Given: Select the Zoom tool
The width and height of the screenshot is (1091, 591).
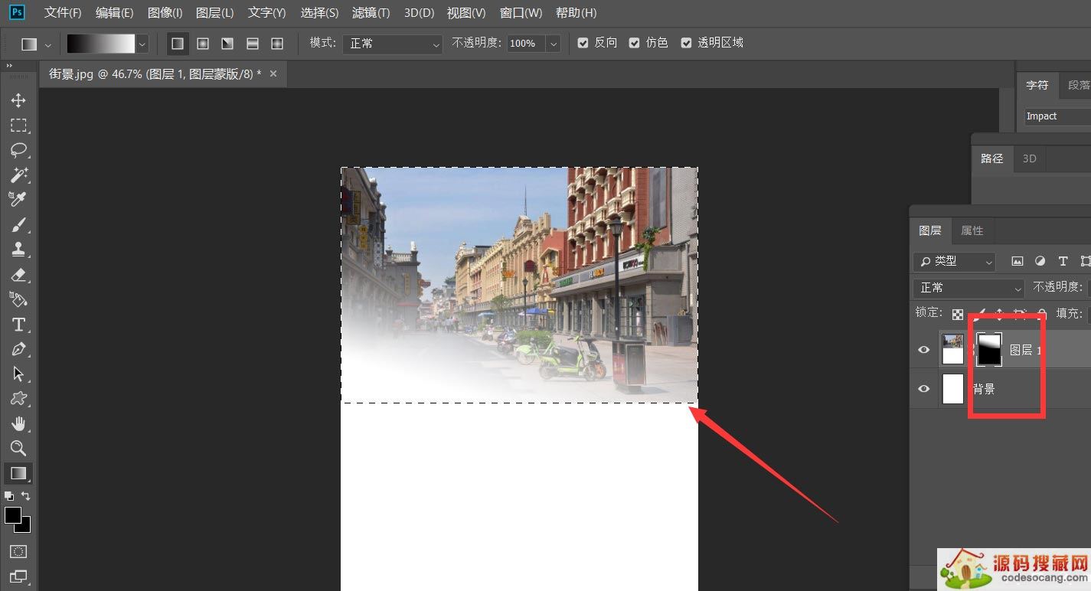Looking at the screenshot, I should click(x=19, y=449).
